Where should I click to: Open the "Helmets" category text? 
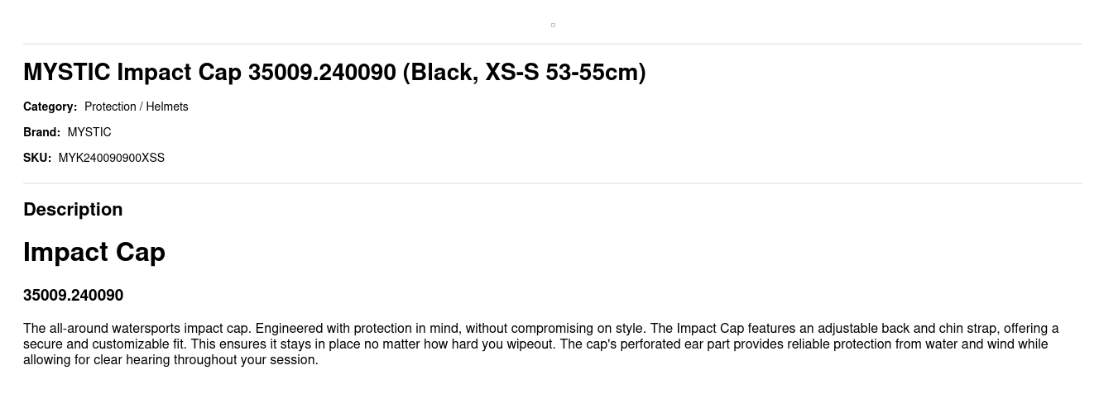coord(167,107)
